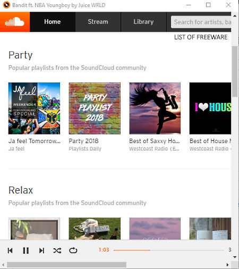Open the Home tab
Viewport: 239px width, 269px height.
click(53, 22)
